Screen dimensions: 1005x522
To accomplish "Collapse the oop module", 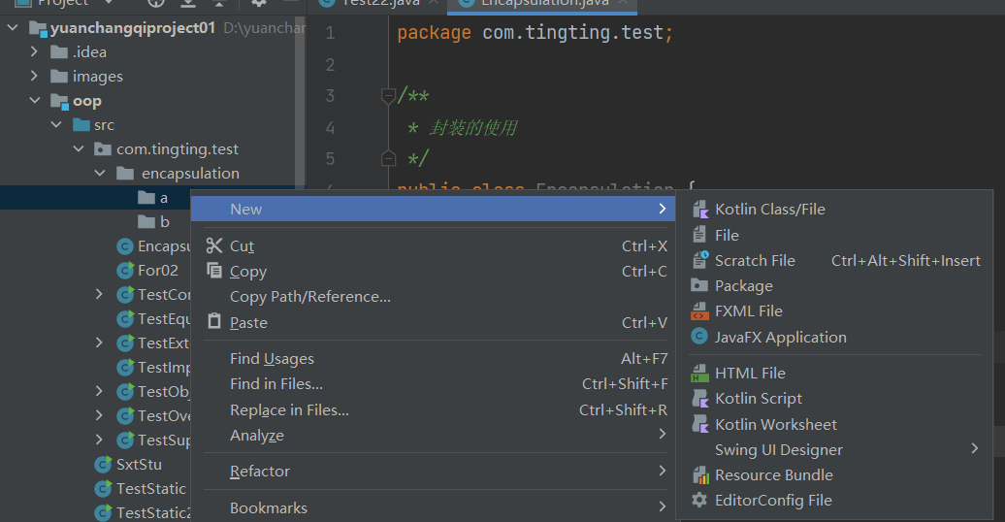I will point(35,101).
